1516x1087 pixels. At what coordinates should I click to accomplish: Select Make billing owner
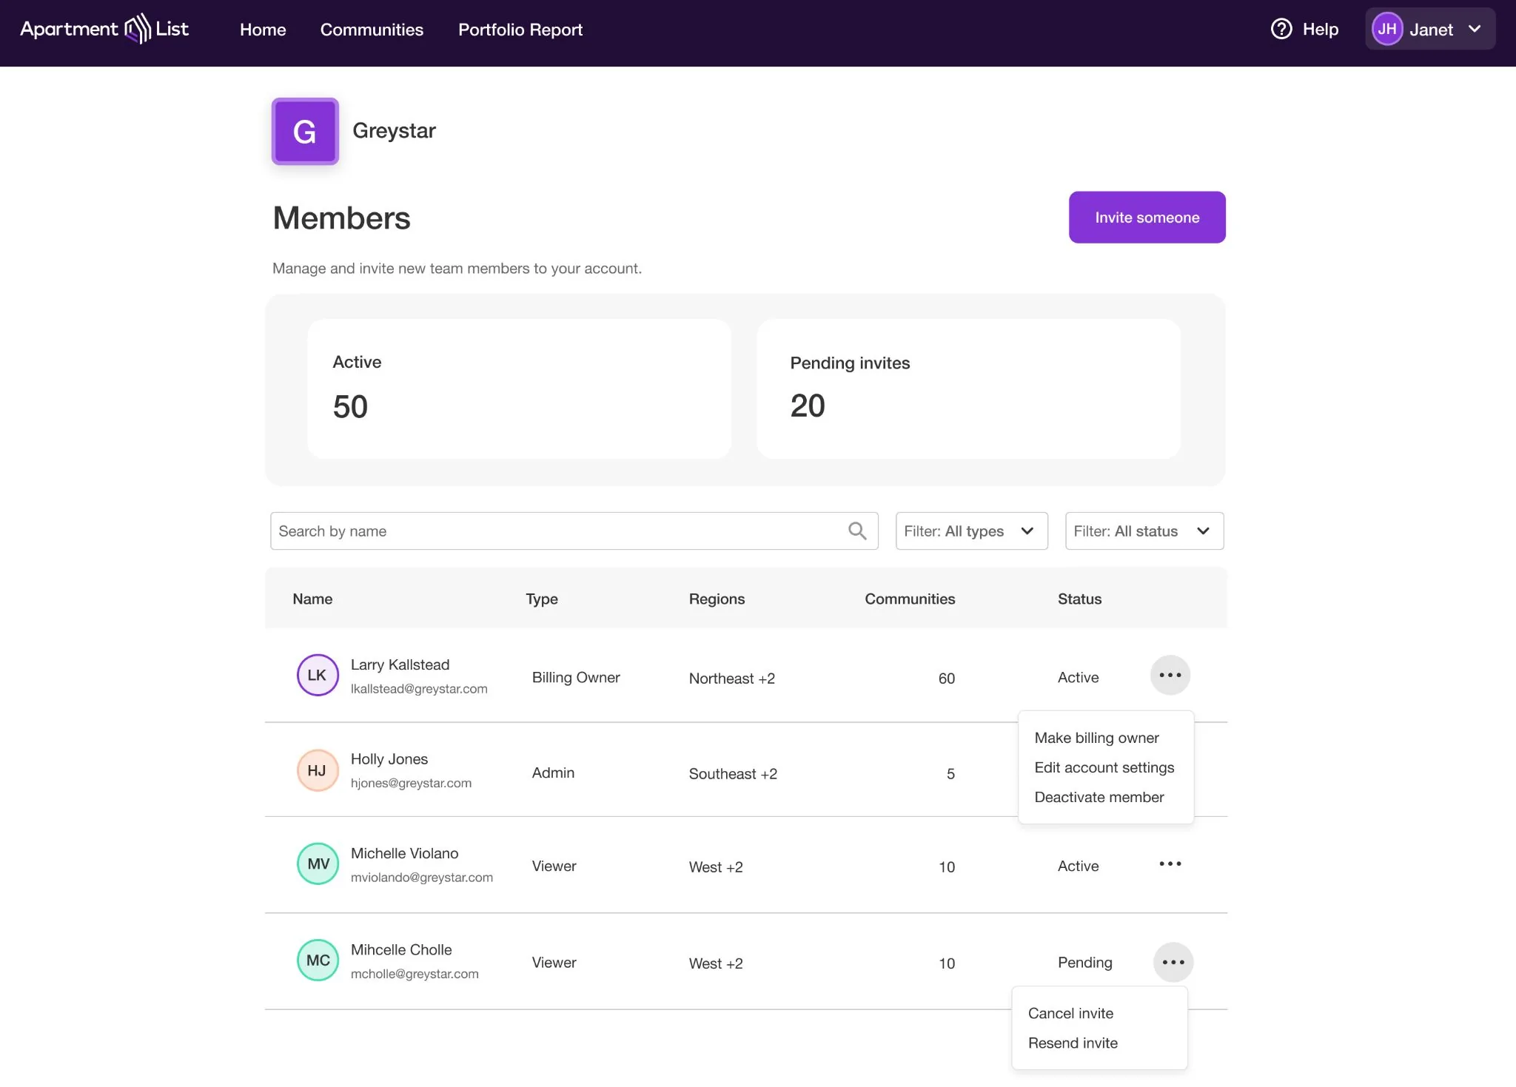click(x=1096, y=738)
